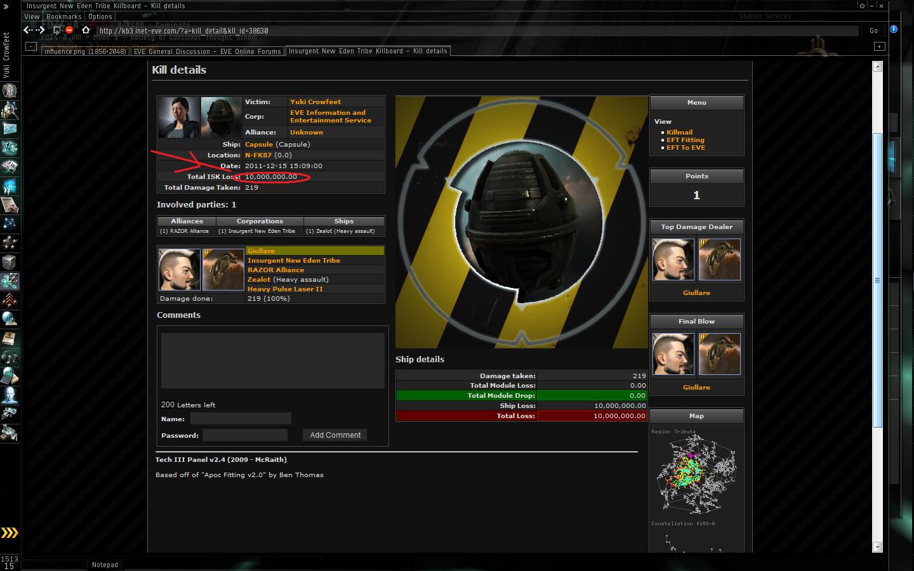Click the bald head portrait Neocom icon
This screenshot has width=914, height=571.
pos(10,395)
